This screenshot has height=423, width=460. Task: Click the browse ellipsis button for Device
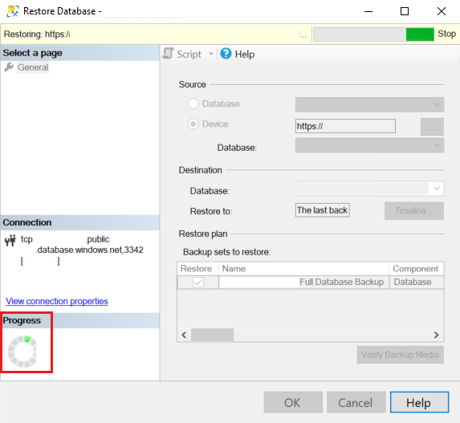(432, 127)
